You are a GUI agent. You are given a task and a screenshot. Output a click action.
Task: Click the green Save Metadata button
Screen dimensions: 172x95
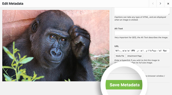pyautogui.click(x=124, y=85)
